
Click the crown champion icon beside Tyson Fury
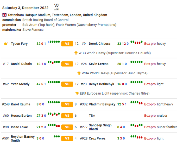[x=6, y=44]
